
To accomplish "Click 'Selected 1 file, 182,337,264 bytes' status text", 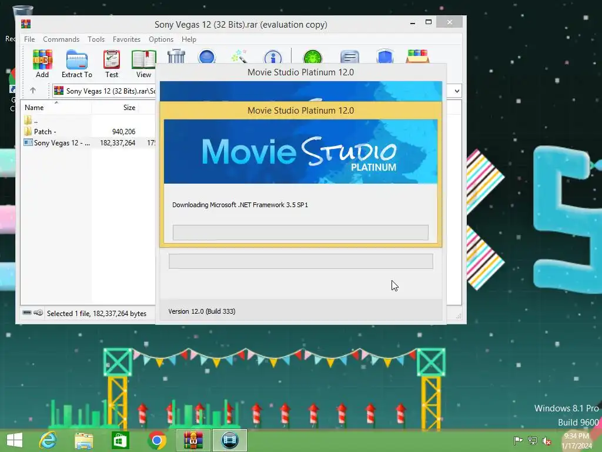I will tap(97, 314).
